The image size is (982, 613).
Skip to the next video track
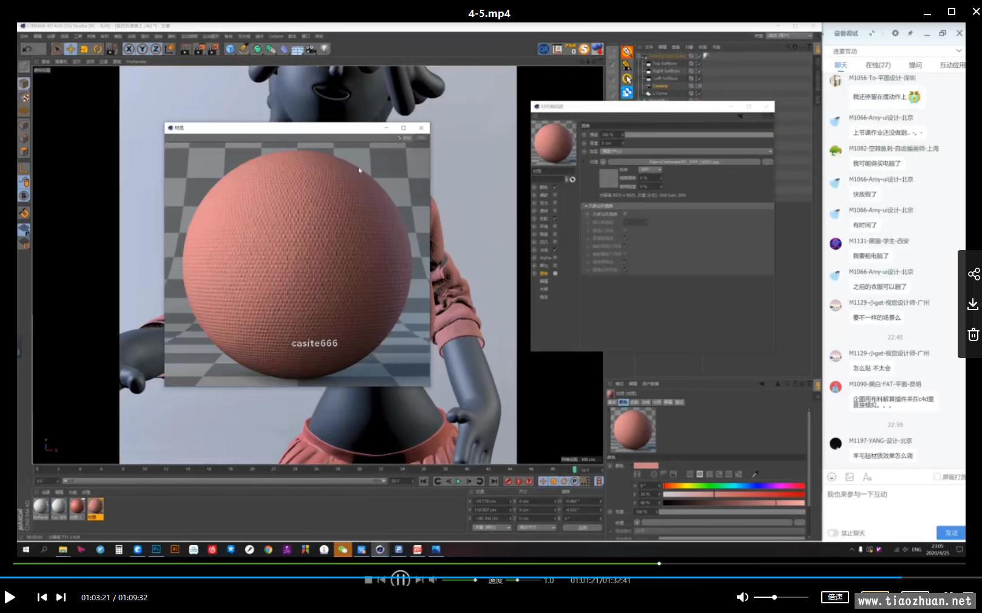click(x=61, y=597)
